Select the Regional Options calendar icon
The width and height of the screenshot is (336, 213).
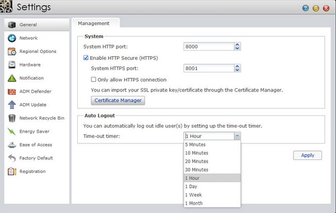tap(12, 51)
